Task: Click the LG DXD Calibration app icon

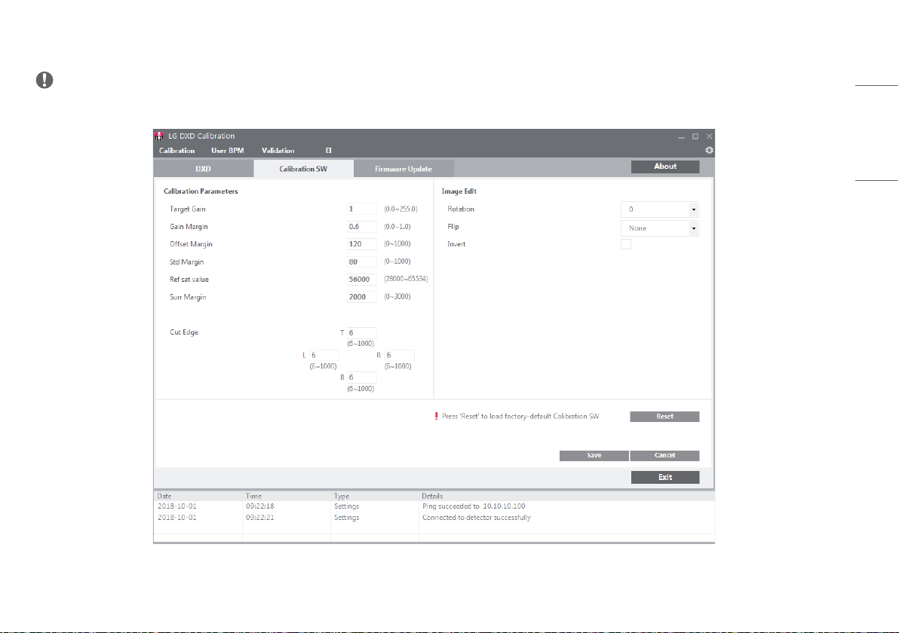Action: 159,136
